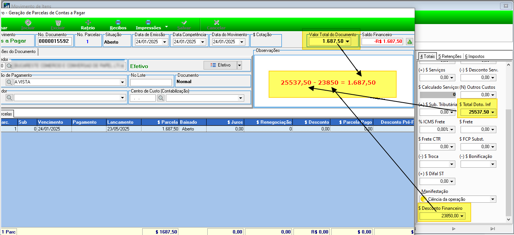
Task: Open the (+) $ Serviços value dropdown
Action: tap(452, 78)
